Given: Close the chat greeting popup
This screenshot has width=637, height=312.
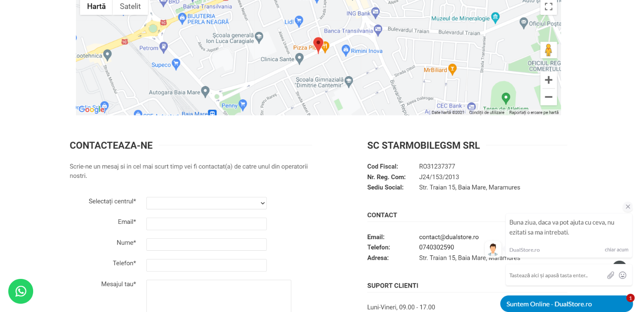Looking at the screenshot, I should 627,206.
